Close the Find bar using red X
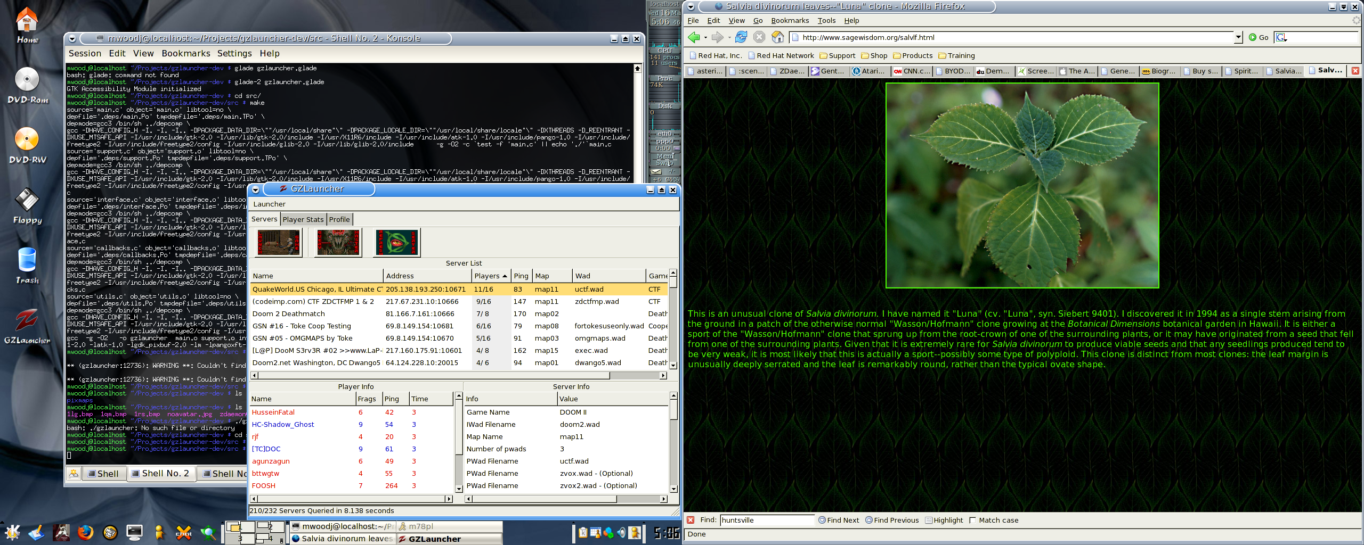This screenshot has width=1364, height=545. pyautogui.click(x=691, y=520)
